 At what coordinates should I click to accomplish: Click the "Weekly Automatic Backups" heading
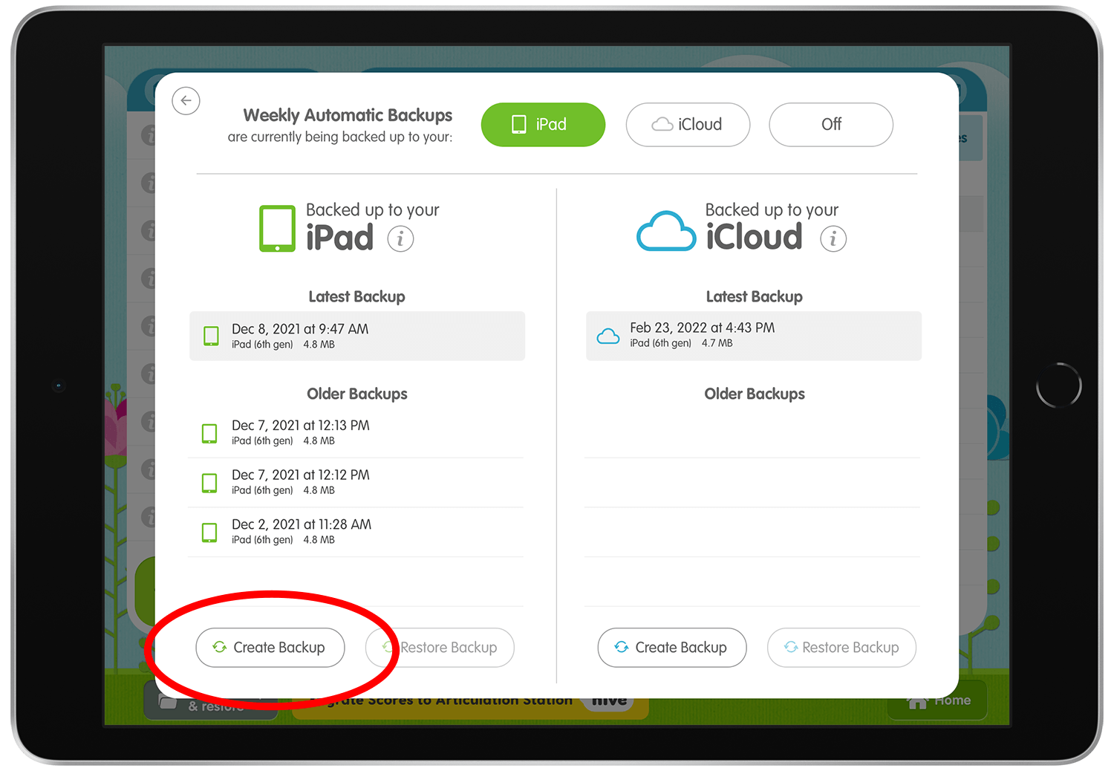point(348,115)
